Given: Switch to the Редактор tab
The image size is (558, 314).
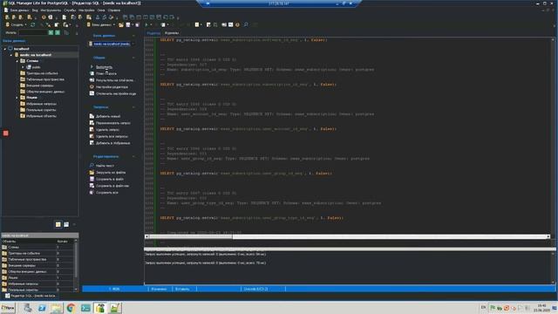Looking at the screenshot, I should [x=153, y=33].
